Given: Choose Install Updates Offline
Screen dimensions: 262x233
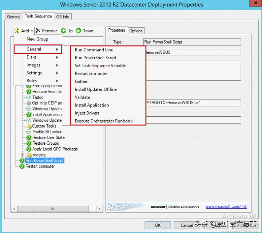Looking at the screenshot, I should click(x=96, y=89).
